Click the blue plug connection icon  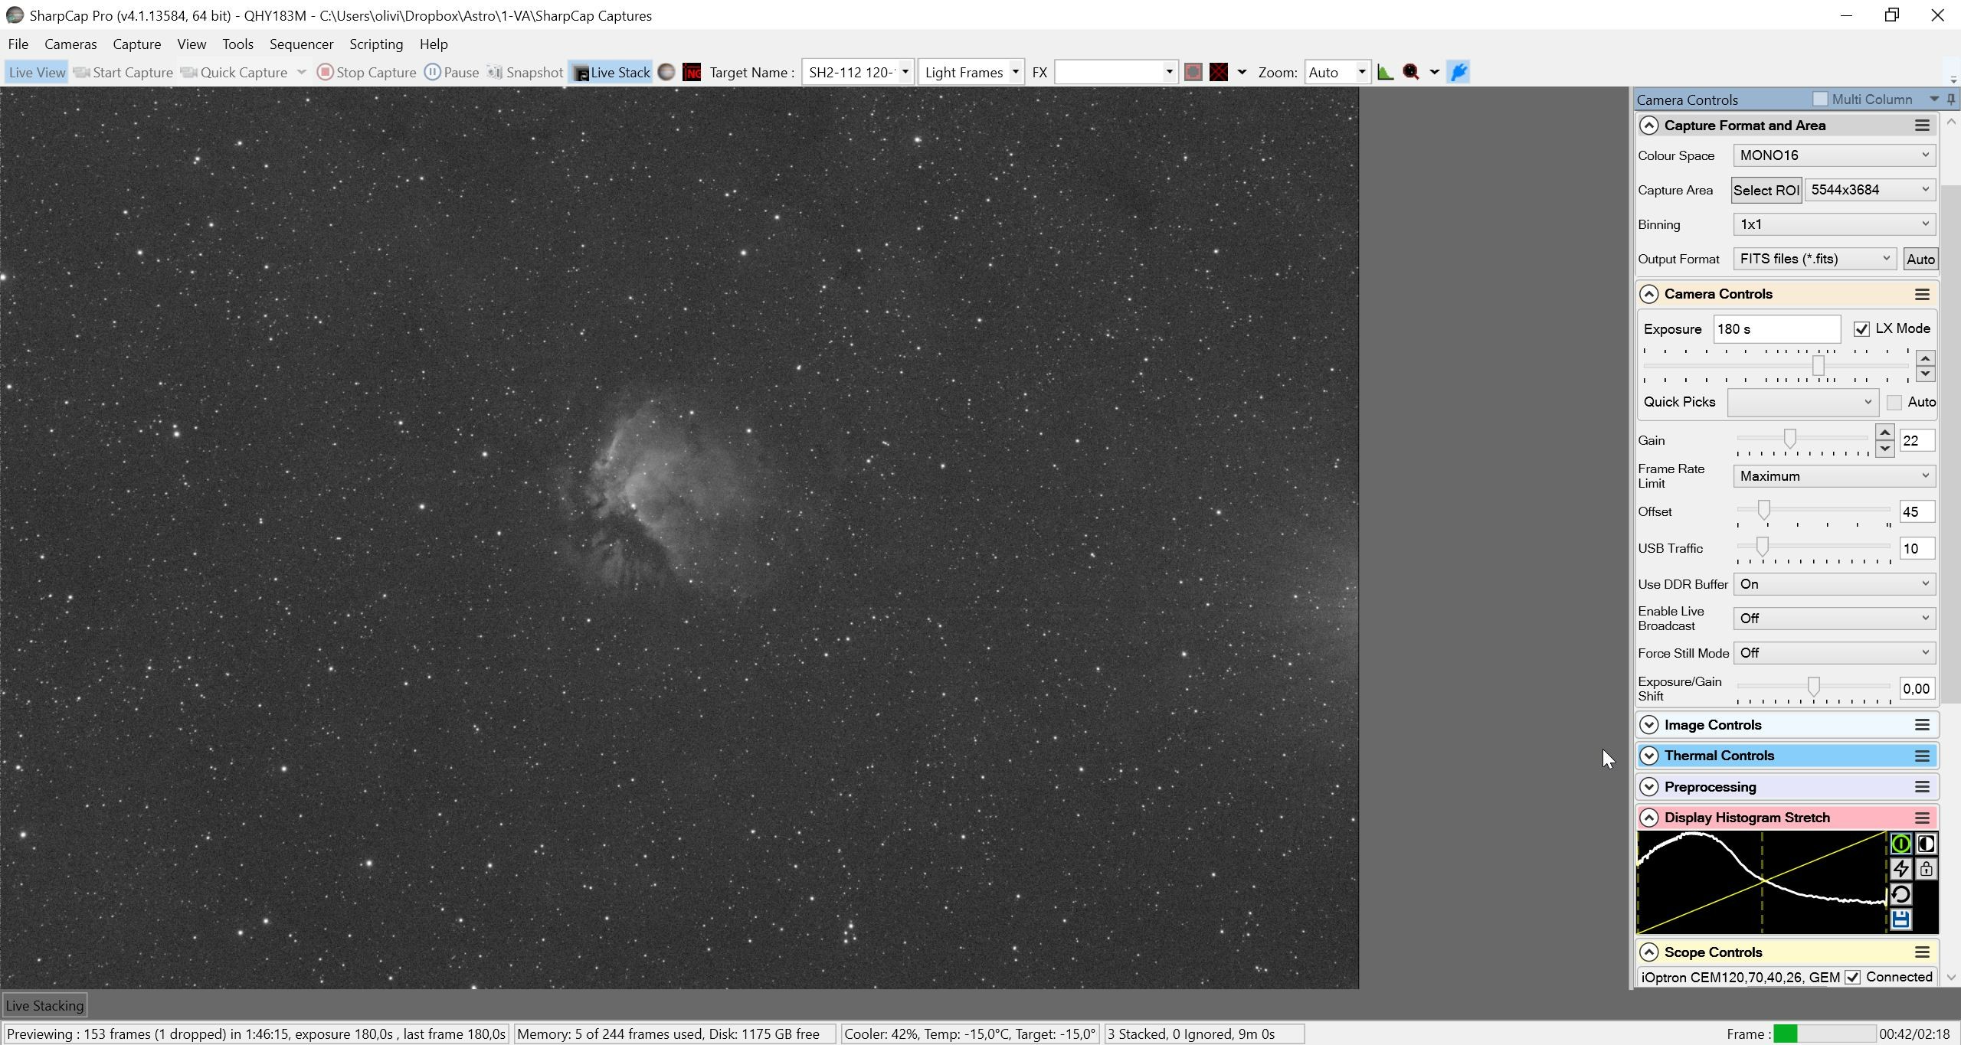pyautogui.click(x=1458, y=72)
